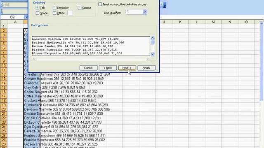Enable the Semicolon delimiter checkbox
Viewport: 264px width, 148px height.
[54, 8]
